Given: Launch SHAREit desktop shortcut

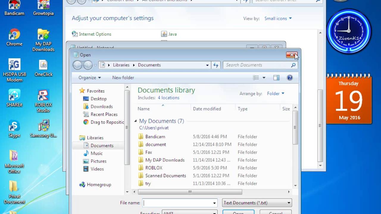Looking at the screenshot, I should tap(14, 98).
